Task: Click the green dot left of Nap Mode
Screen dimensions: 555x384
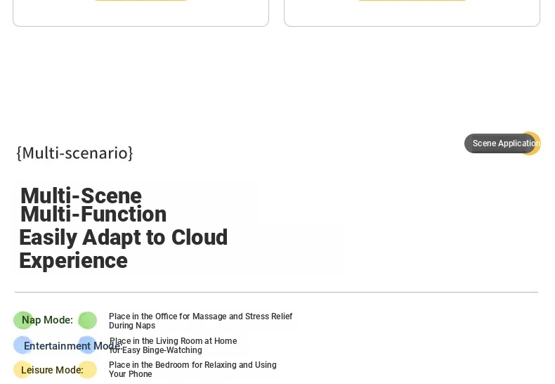Action: pos(22,321)
